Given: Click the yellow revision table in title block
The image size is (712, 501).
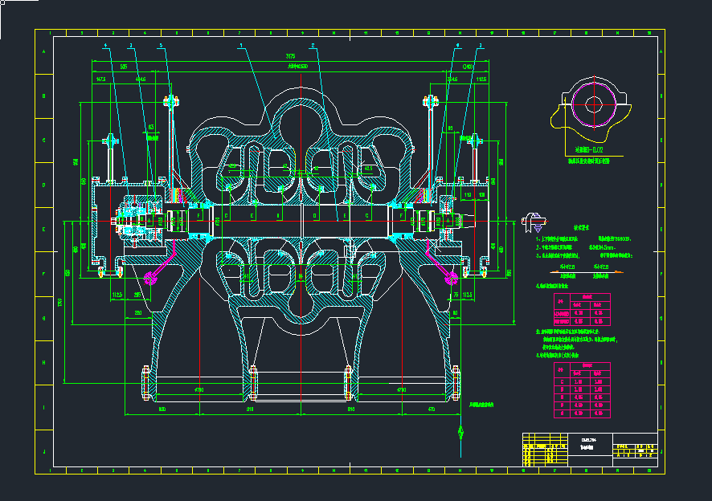Looking at the screenshot, I should coord(539,452).
